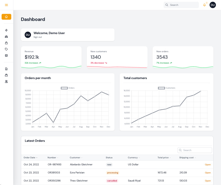This screenshot has width=221, height=185.
Task: Open the customers group icon in sidebar
Action: 6,37
